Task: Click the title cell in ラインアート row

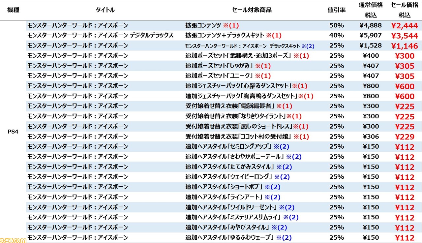Action: pos(77,197)
